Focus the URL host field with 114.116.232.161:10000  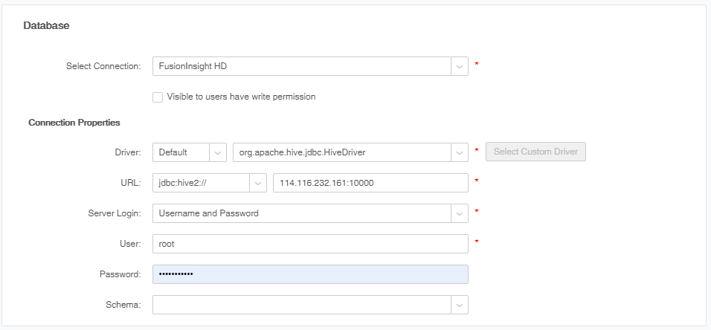(x=370, y=183)
